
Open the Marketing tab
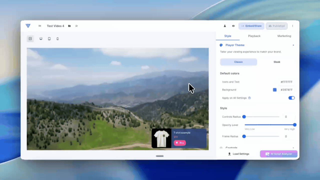tap(284, 36)
